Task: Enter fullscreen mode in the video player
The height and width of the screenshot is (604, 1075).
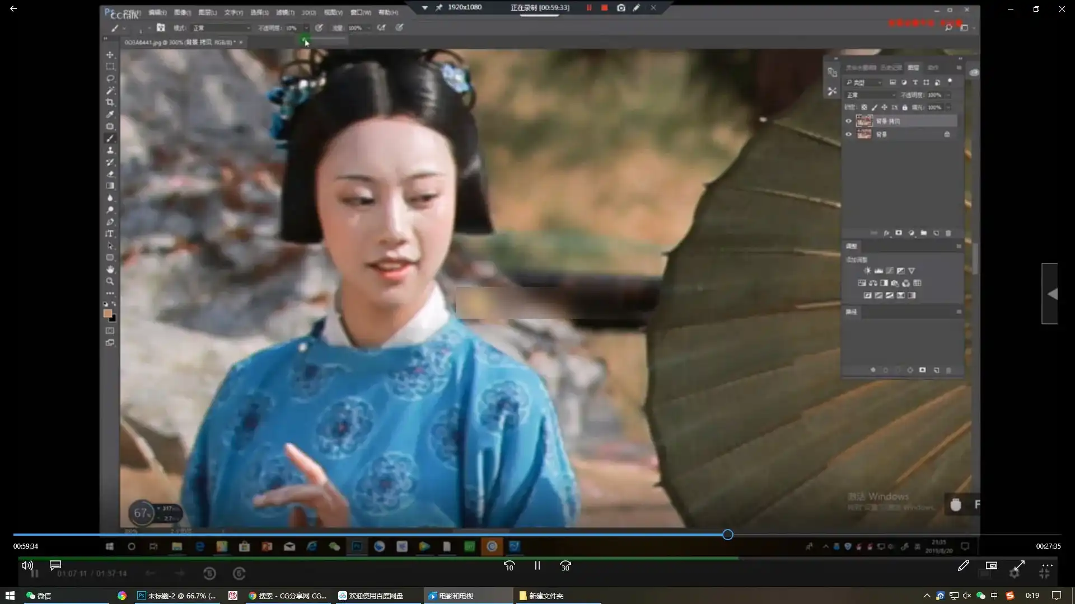Action: tap(1019, 566)
